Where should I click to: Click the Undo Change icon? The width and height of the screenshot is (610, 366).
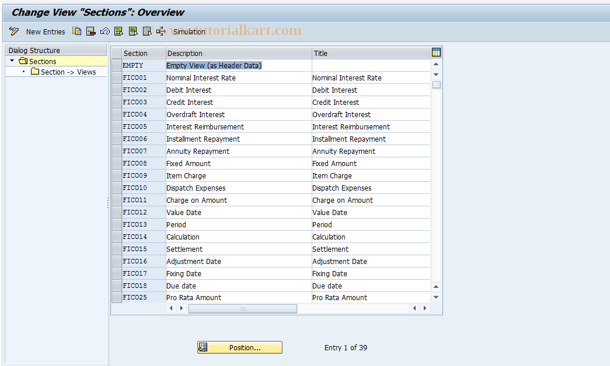(x=105, y=31)
